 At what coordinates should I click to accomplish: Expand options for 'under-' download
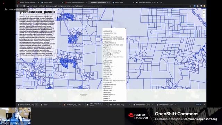click(60, 105)
